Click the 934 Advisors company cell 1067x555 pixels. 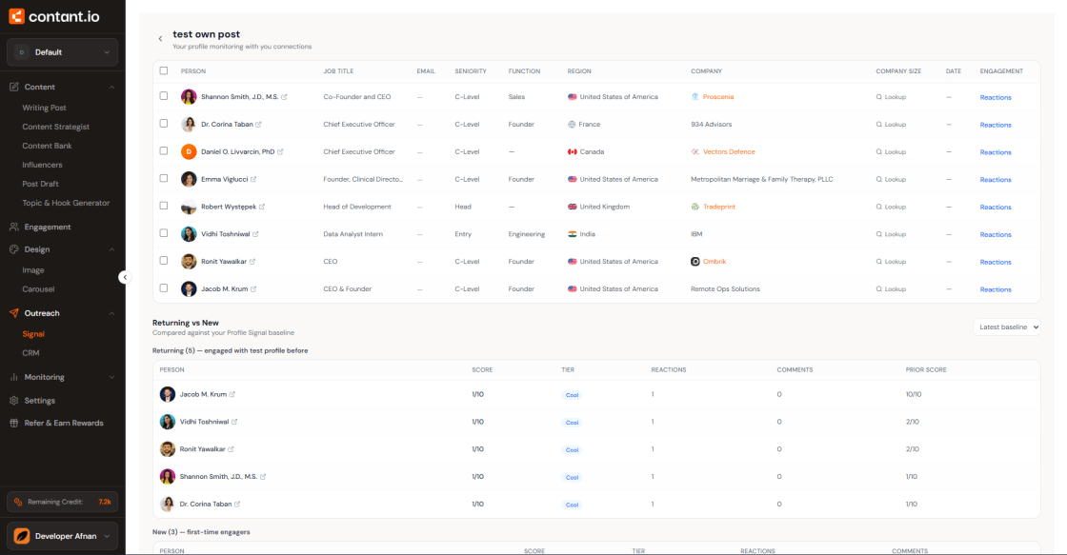[x=711, y=125]
